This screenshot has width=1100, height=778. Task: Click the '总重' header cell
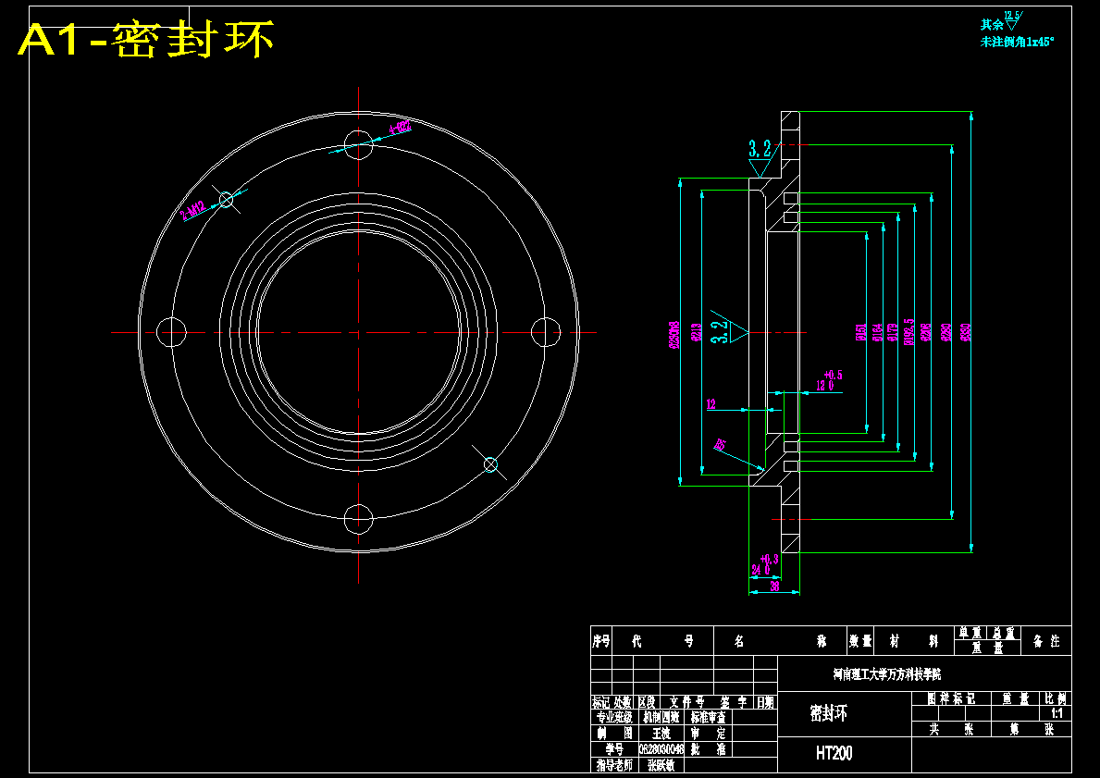pos(1005,633)
